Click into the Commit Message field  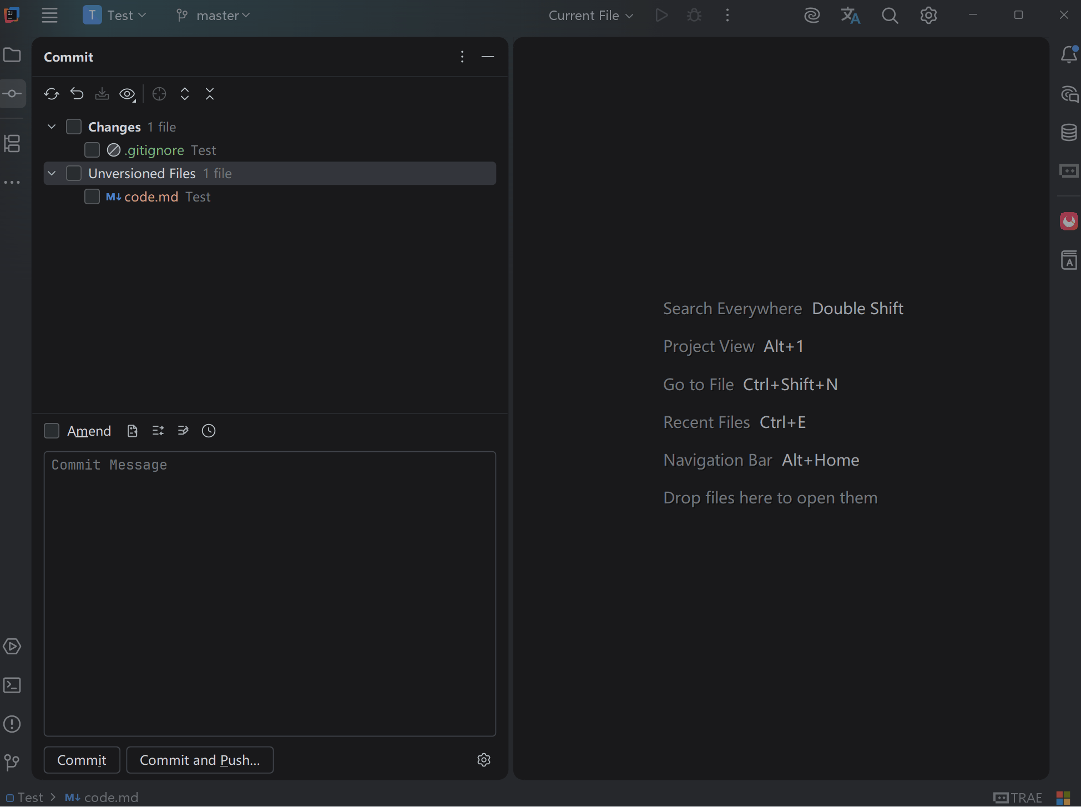pos(270,594)
